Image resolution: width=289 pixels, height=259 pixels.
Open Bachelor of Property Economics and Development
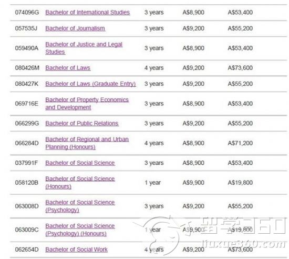pos(87,103)
